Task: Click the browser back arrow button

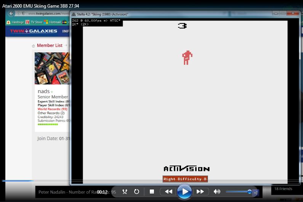Action: (x=11, y=13)
